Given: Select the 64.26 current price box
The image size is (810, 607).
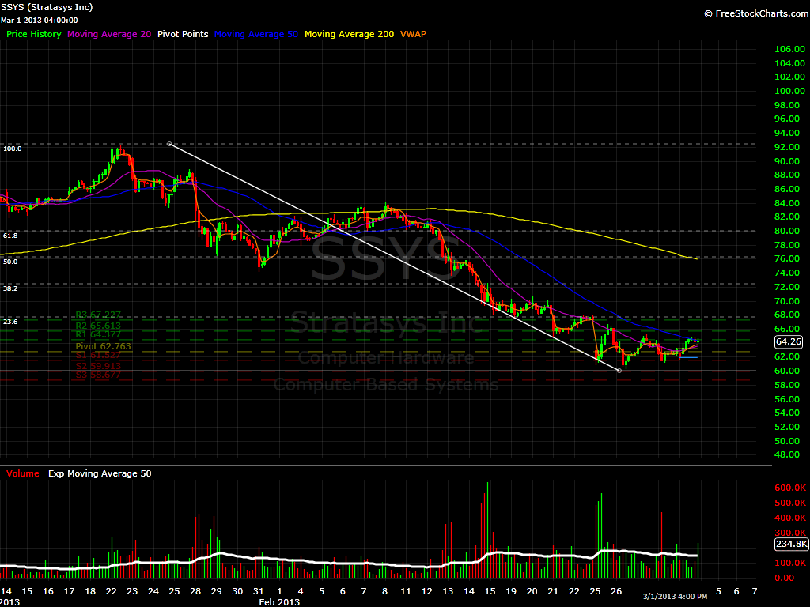Looking at the screenshot, I should click(789, 341).
